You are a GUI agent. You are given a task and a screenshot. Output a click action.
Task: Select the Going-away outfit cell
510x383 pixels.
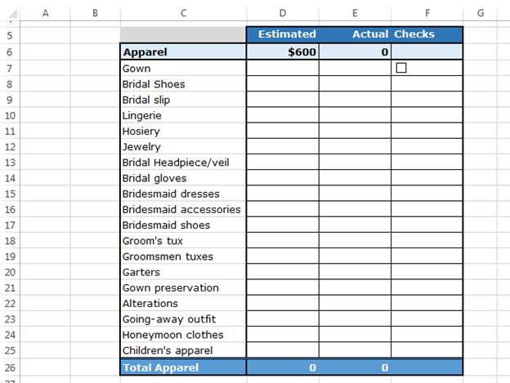coord(183,318)
